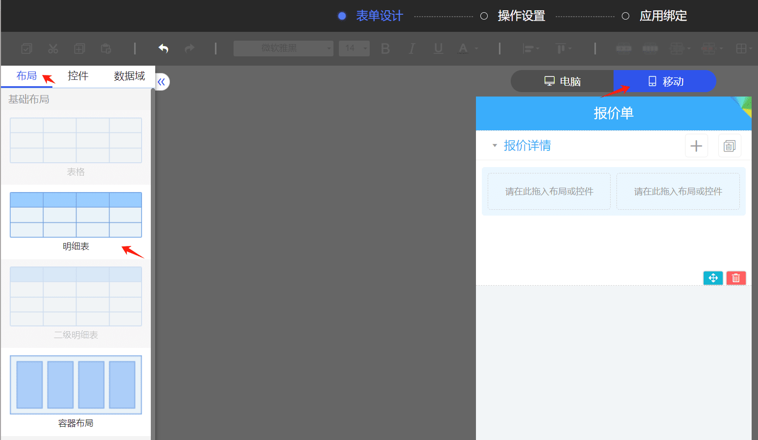This screenshot has width=758, height=440.
Task: Undo the last action
Action: (x=164, y=48)
